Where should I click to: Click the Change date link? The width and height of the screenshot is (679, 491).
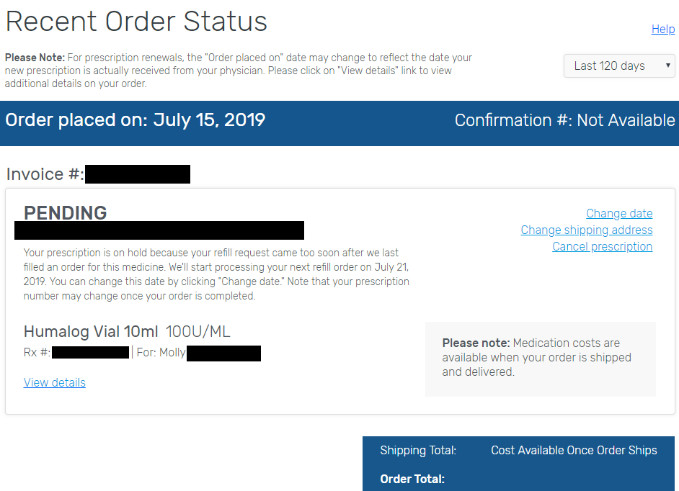pyautogui.click(x=619, y=213)
